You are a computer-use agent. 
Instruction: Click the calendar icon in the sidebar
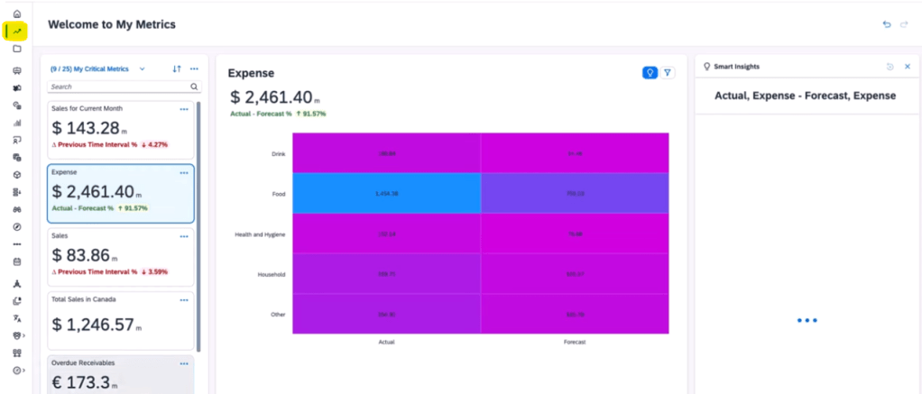pyautogui.click(x=17, y=261)
